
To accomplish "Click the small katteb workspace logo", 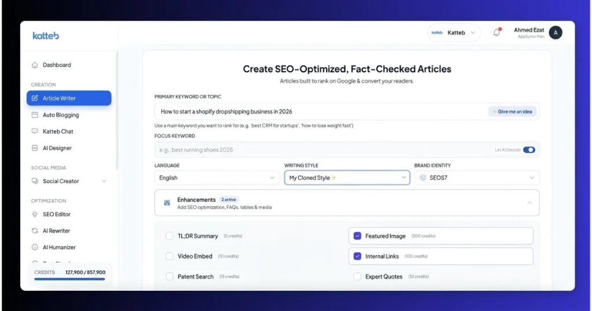I will click(x=437, y=33).
